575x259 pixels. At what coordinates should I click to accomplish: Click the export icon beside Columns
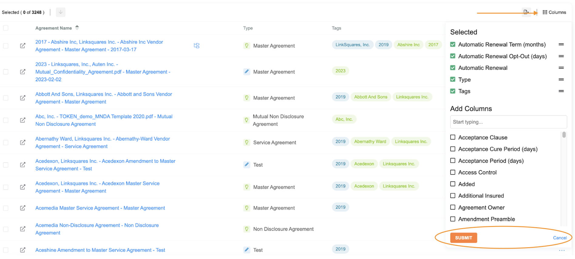[x=526, y=12]
